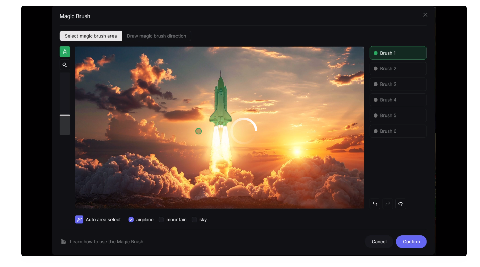Image resolution: width=480 pixels, height=267 pixels.
Task: Select Brush 4
Action: coord(398,100)
